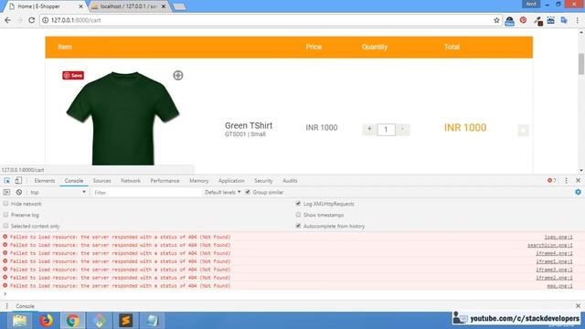
Task: Remove the Green TShirt using delete button
Action: coord(523,130)
